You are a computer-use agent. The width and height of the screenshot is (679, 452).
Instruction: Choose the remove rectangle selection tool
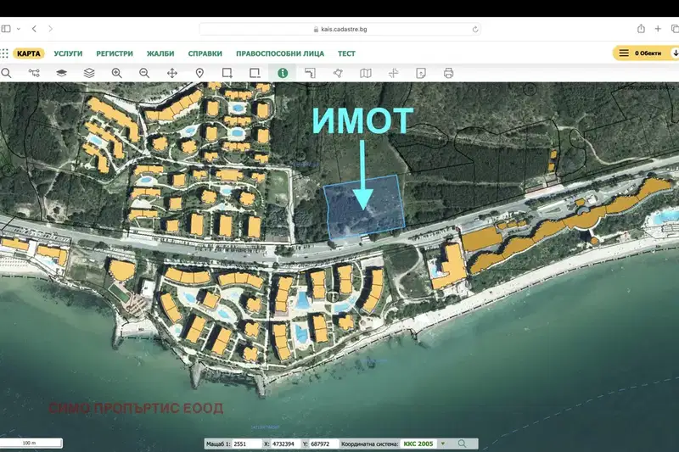pyautogui.click(x=255, y=73)
